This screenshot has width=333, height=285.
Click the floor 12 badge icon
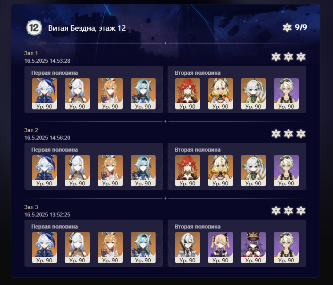coord(34,28)
